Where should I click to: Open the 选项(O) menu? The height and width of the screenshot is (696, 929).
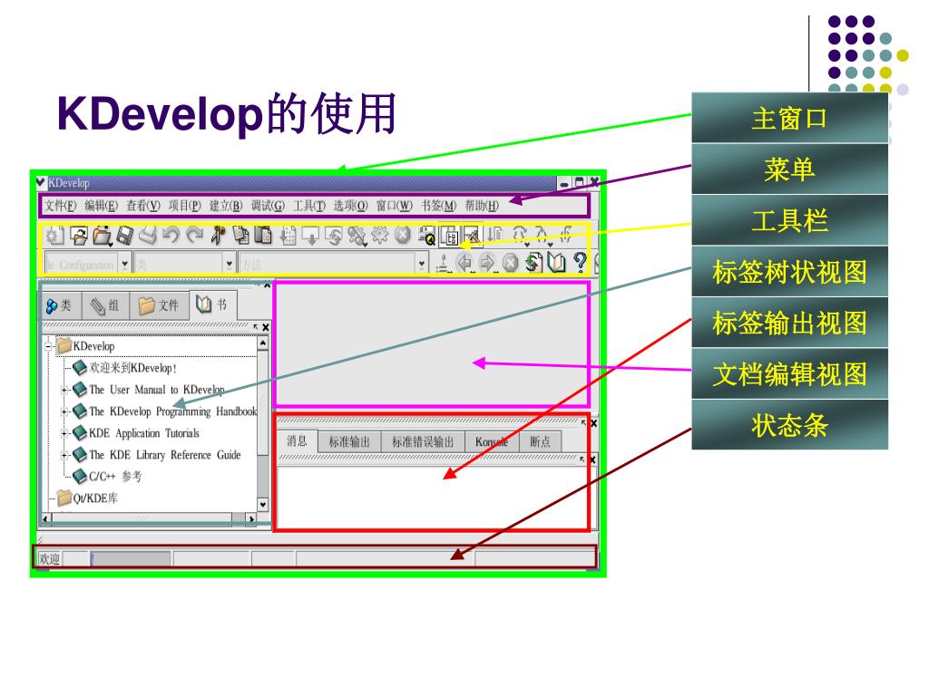350,206
